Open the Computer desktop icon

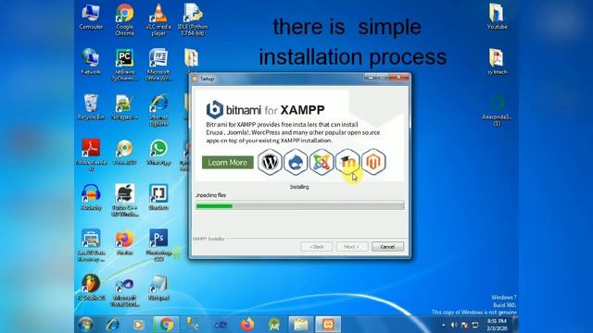(91, 17)
